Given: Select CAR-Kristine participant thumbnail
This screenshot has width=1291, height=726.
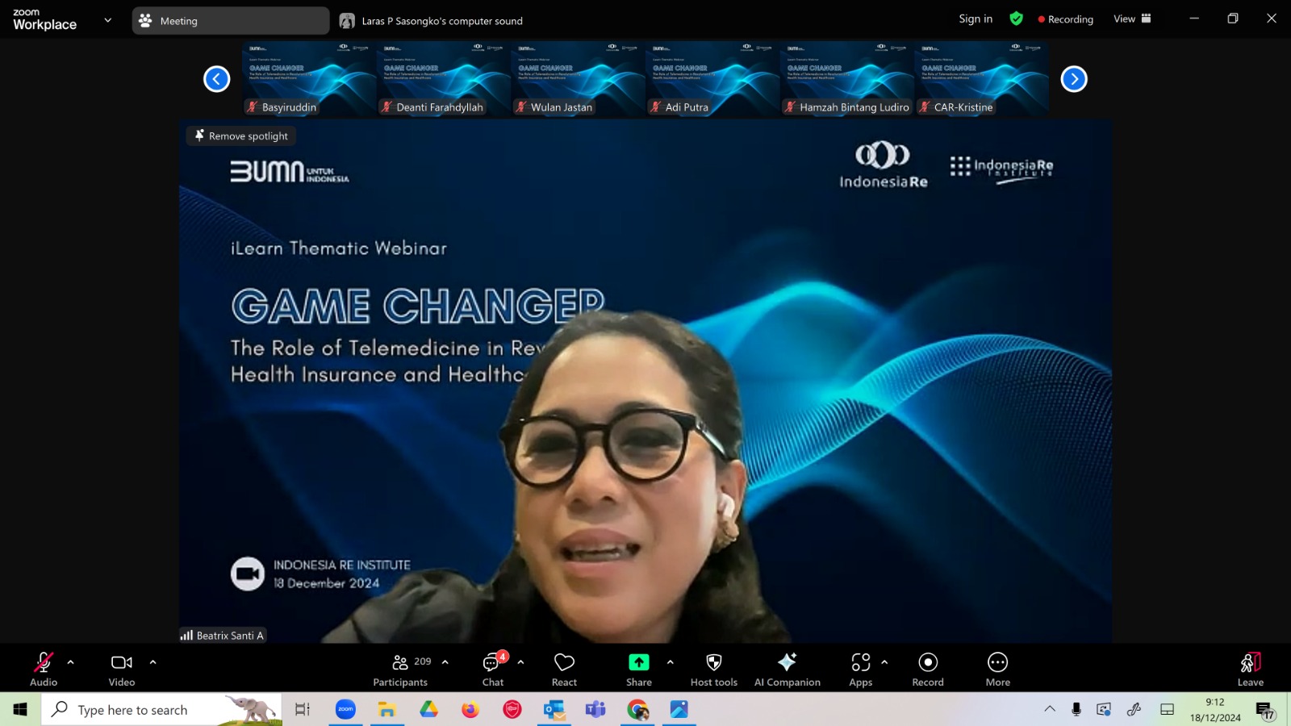Looking at the screenshot, I should point(982,79).
